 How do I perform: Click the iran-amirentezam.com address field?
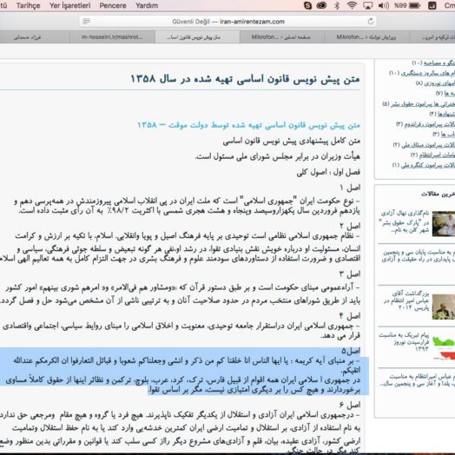[x=228, y=21]
